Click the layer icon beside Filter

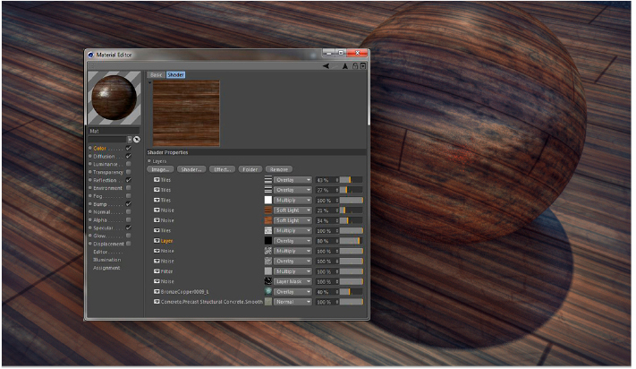(157, 270)
